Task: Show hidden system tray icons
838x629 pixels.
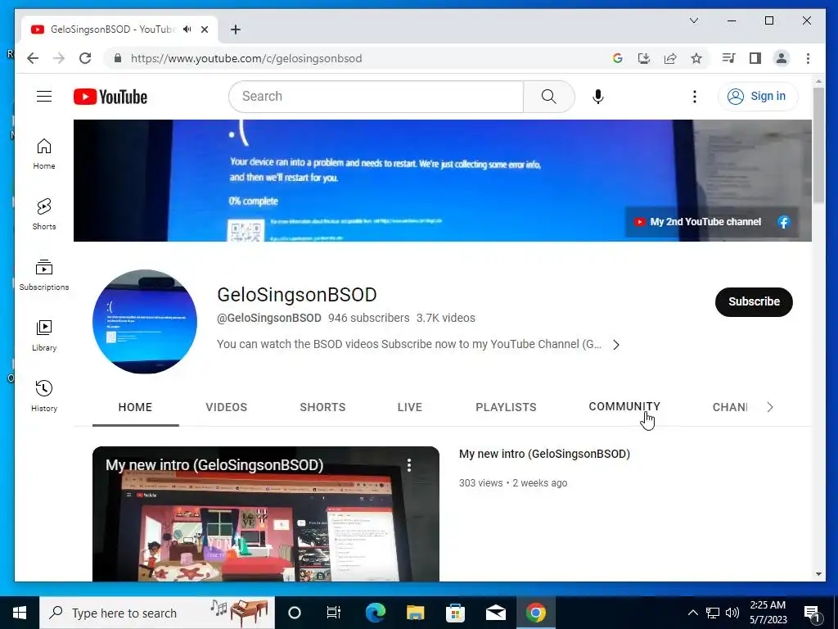Action: click(692, 613)
